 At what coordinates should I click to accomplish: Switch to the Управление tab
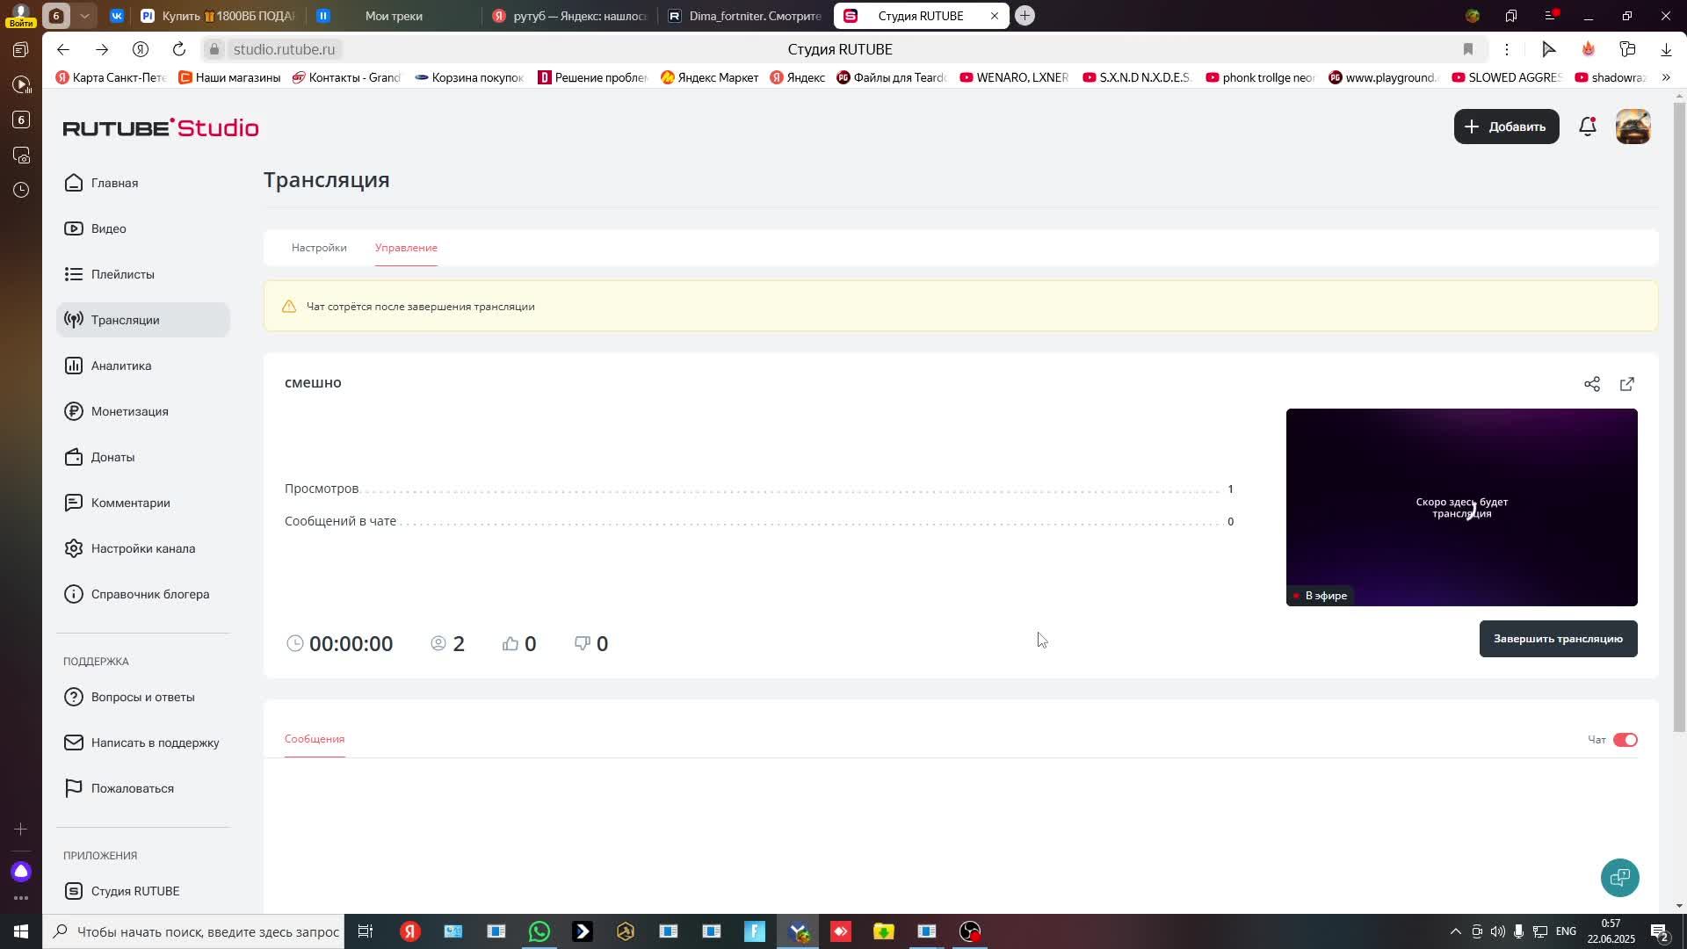(x=406, y=248)
